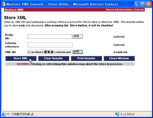Screen dimensions: 153x118
Task: Minimize the Store Utility window
Action: [x=137, y=4]
